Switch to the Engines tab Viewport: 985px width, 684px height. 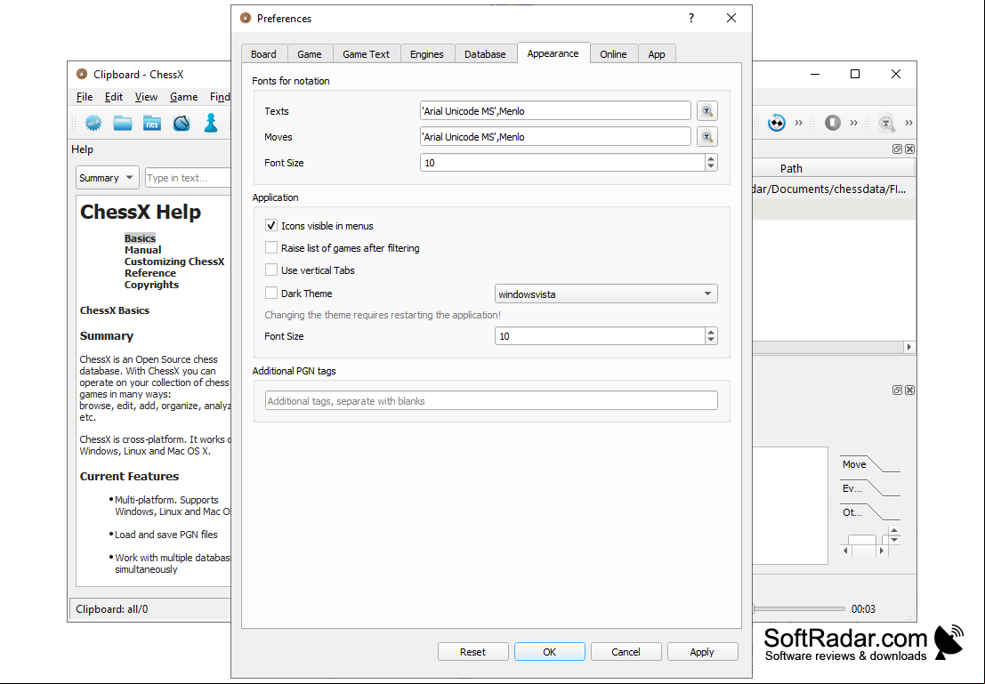click(x=427, y=54)
